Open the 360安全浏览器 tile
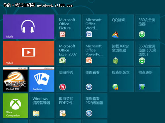Screen dimensions: 165x123 148,27
